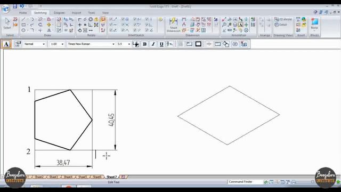This screenshot has width=341, height=192.
Task: Click in the Command Finder search field
Action: click(x=245, y=181)
